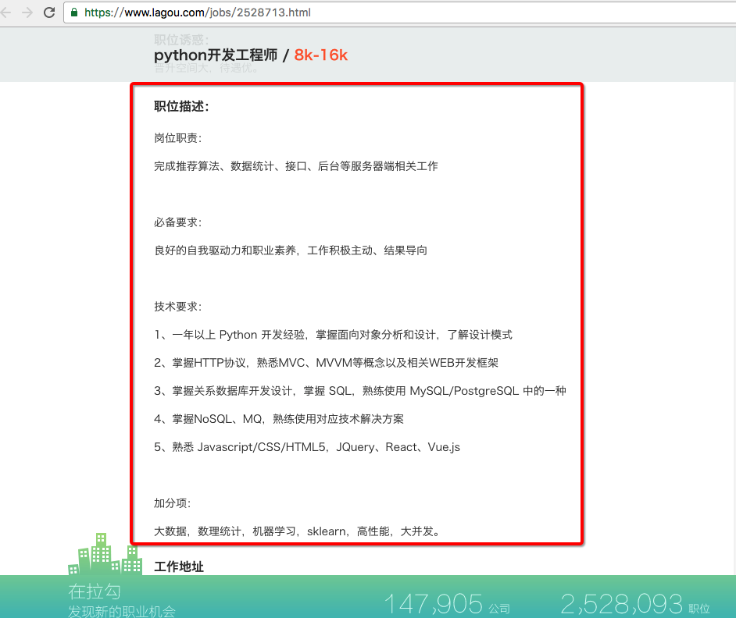This screenshot has height=618, width=736.
Task: Click the green secure lock icon
Action: pyautogui.click(x=74, y=12)
